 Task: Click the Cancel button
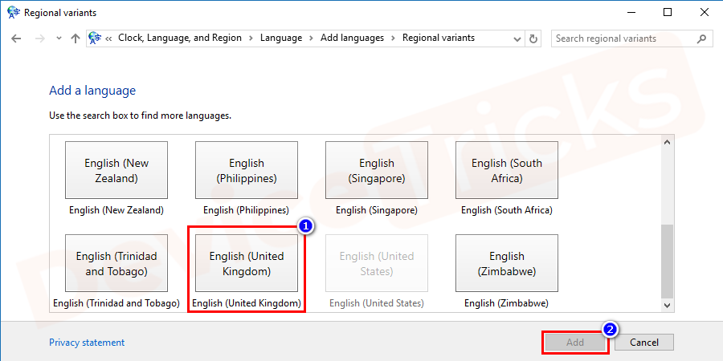click(x=644, y=342)
